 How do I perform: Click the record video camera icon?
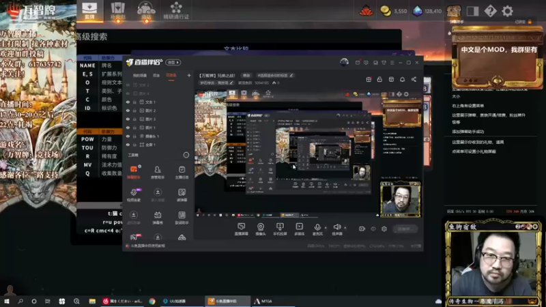pyautogui.click(x=362, y=229)
